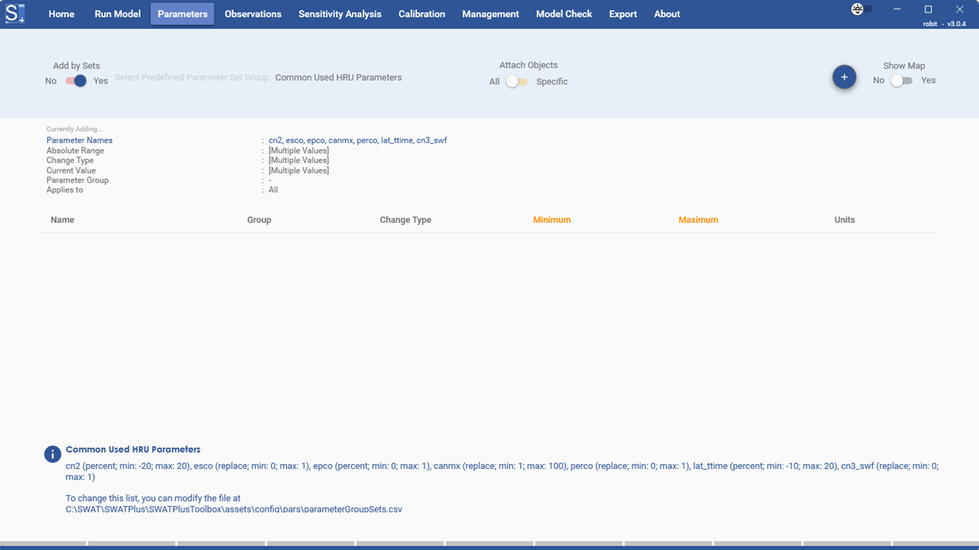This screenshot has height=550, width=979.
Task: Click the orange Minimum column header
Action: pos(552,220)
